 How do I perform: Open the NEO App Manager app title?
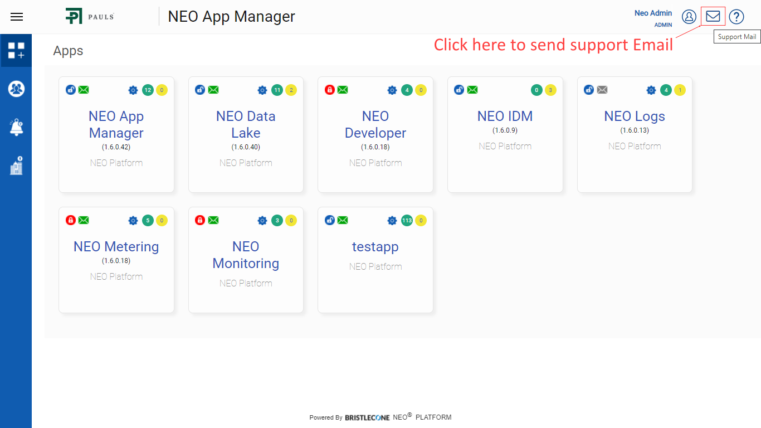point(116,125)
